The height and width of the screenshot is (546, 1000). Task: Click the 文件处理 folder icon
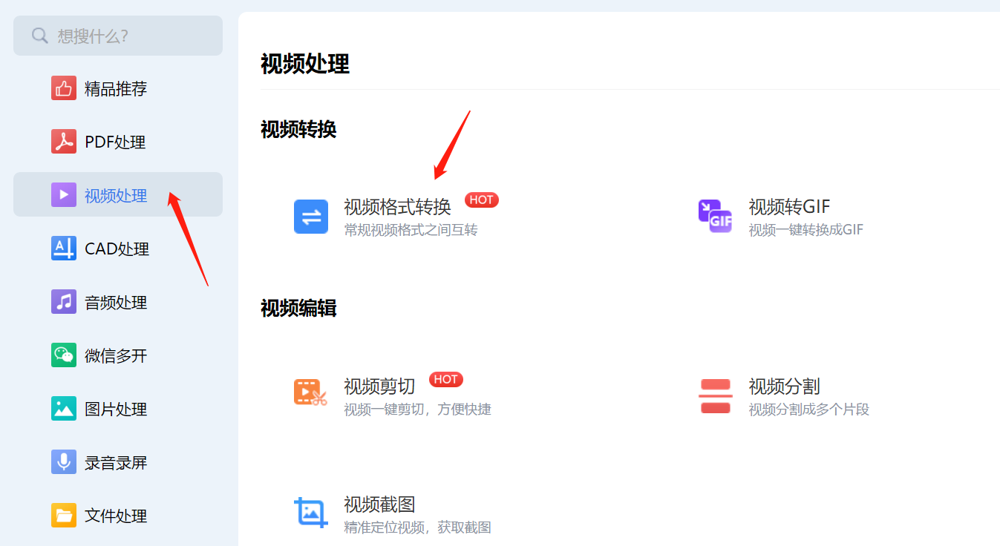(64, 515)
